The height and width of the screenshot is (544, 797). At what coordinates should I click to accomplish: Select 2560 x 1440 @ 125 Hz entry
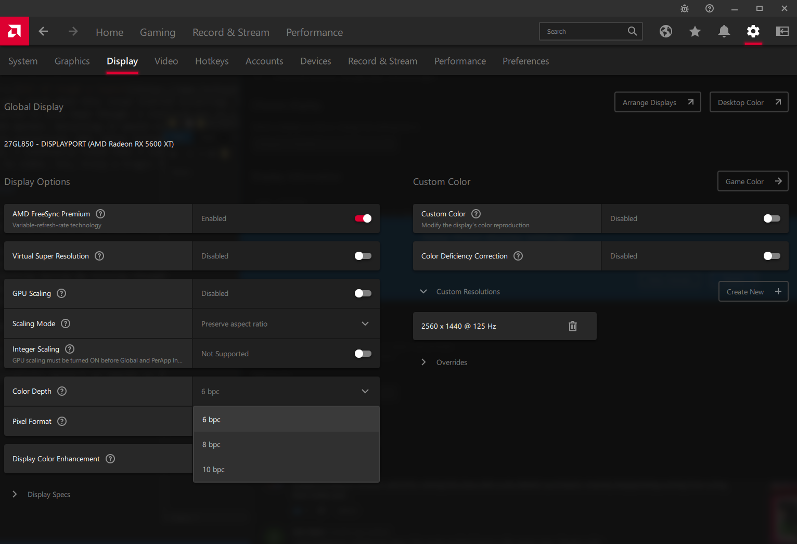pyautogui.click(x=505, y=326)
